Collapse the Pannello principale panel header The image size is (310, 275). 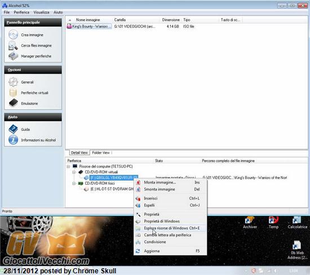coord(33,23)
